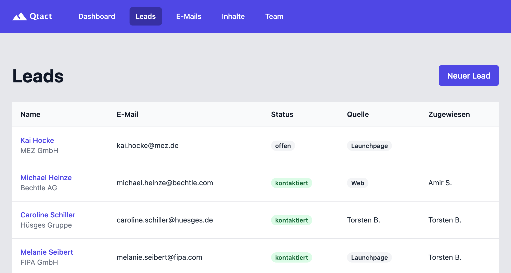
Task: Click the offen status badge for Kai Hocke
Action: pos(283,146)
